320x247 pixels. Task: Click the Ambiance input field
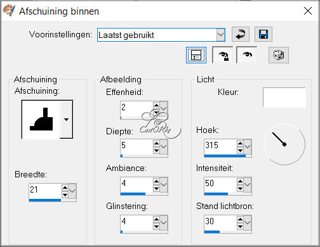[137, 183]
